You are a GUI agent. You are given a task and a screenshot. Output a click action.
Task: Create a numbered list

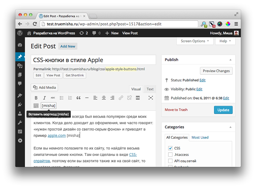[x=70, y=98]
